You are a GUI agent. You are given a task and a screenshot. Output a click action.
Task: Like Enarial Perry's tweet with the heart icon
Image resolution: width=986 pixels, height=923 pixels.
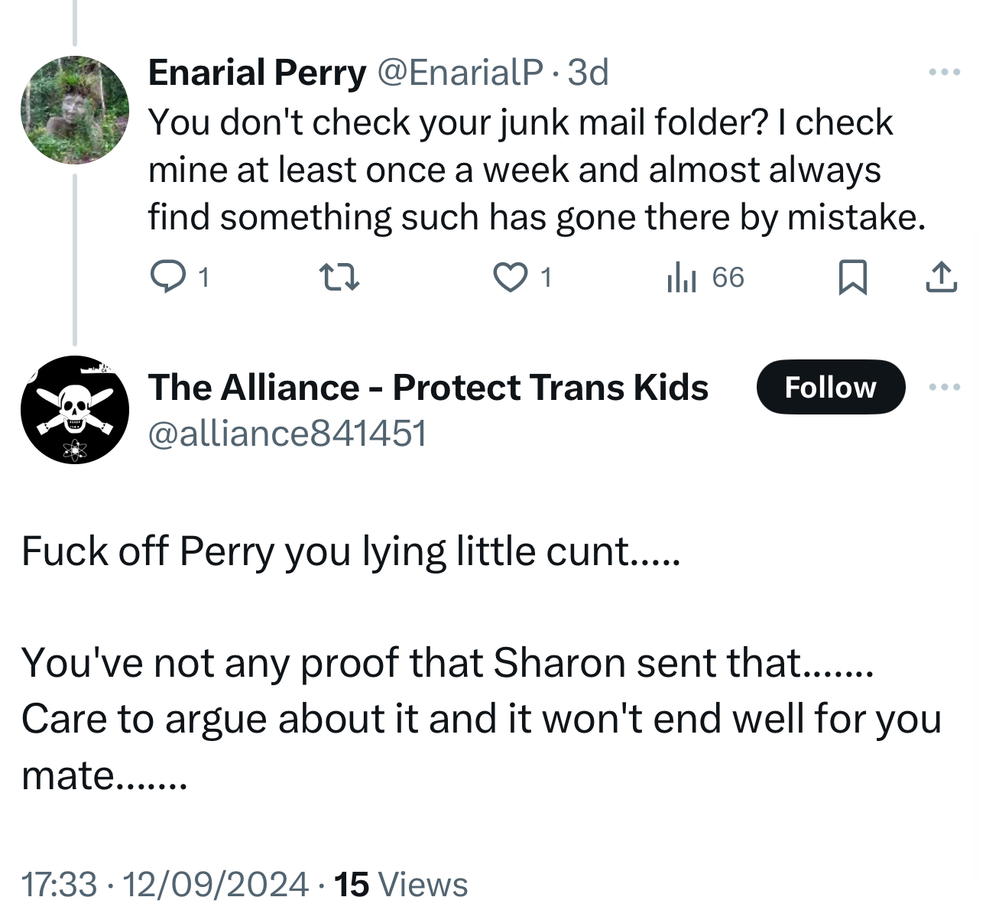(x=510, y=277)
